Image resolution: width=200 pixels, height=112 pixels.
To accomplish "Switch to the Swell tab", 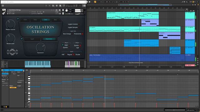I will point(32,39).
